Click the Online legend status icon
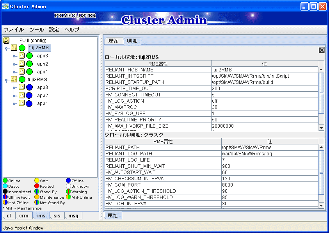The image size is (329, 233). [5, 181]
